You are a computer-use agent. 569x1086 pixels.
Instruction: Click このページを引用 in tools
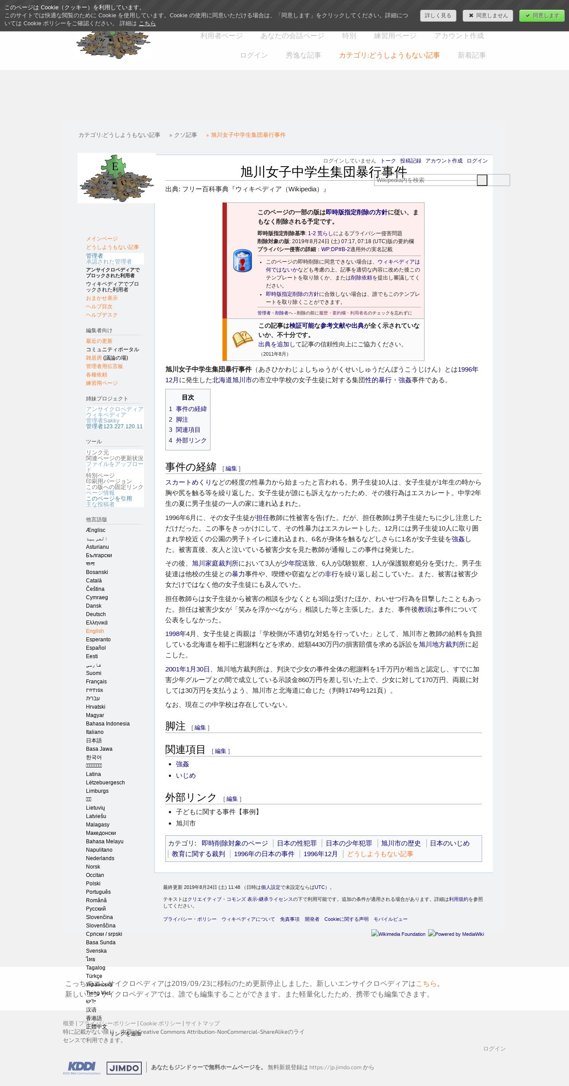[x=109, y=499]
